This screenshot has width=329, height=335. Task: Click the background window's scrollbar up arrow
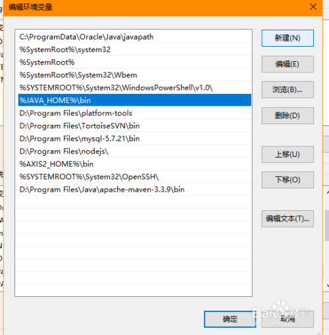coord(327,192)
